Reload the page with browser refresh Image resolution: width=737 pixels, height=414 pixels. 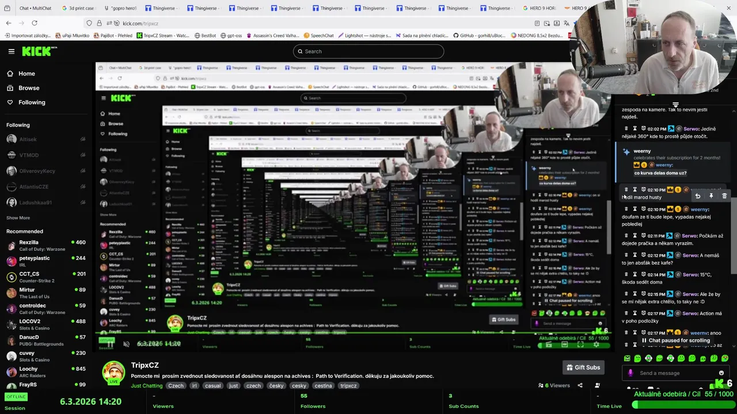coord(35,23)
